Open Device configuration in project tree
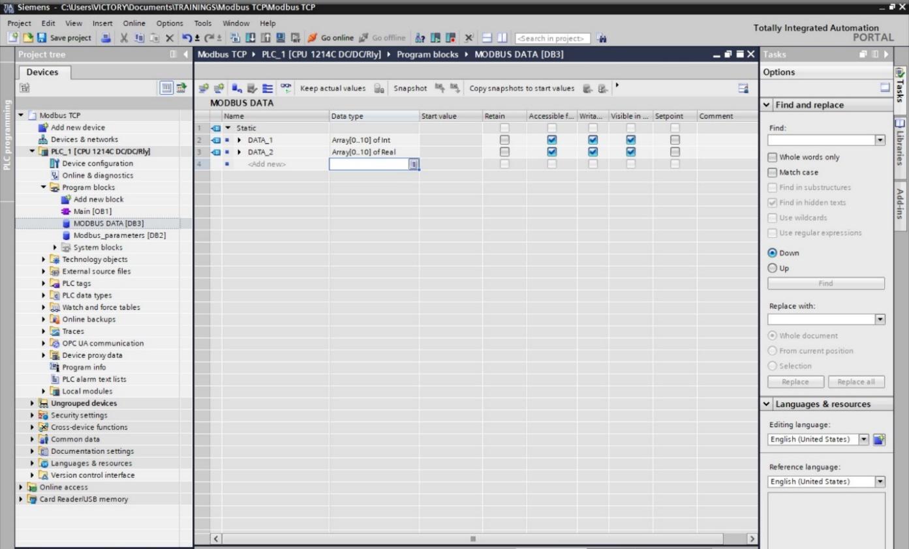Screen dimensions: 909x549 (x=97, y=164)
